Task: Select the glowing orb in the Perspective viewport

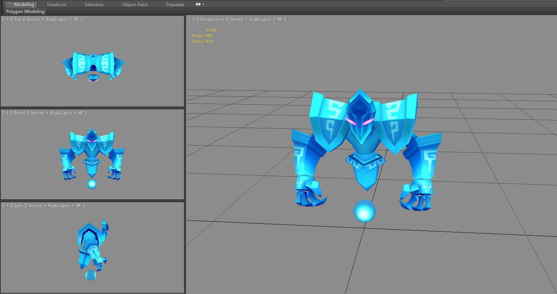Action: point(364,211)
